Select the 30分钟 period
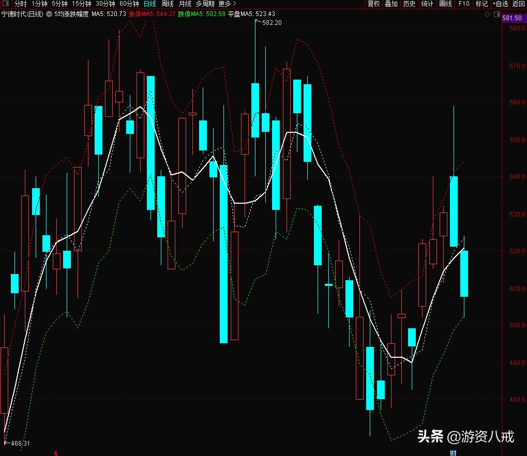This screenshot has height=456, width=527. (x=106, y=4)
